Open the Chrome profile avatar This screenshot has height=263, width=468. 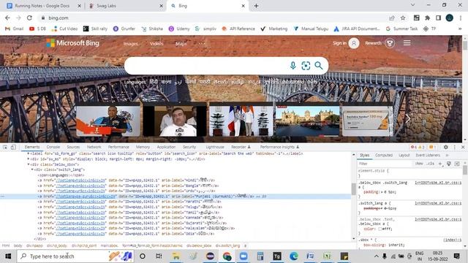click(450, 18)
